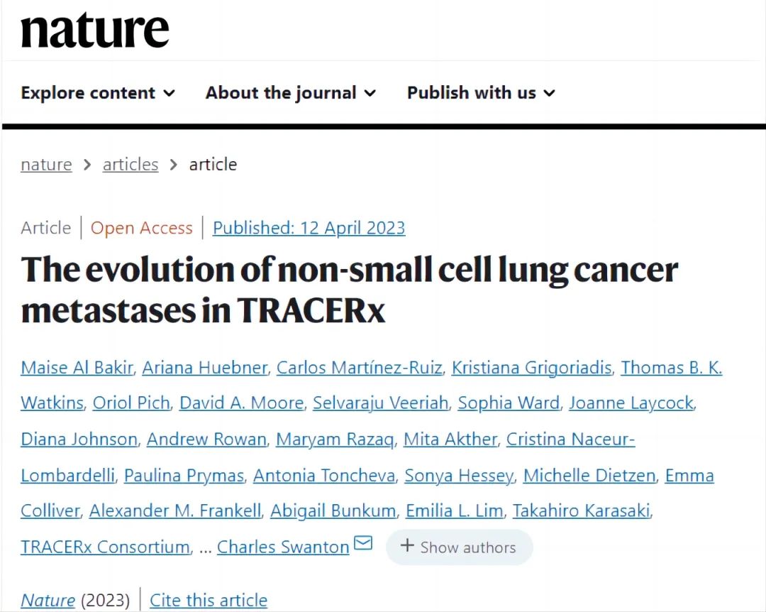
Task: Open author Michelle Dietzen's details
Action: 589,476
